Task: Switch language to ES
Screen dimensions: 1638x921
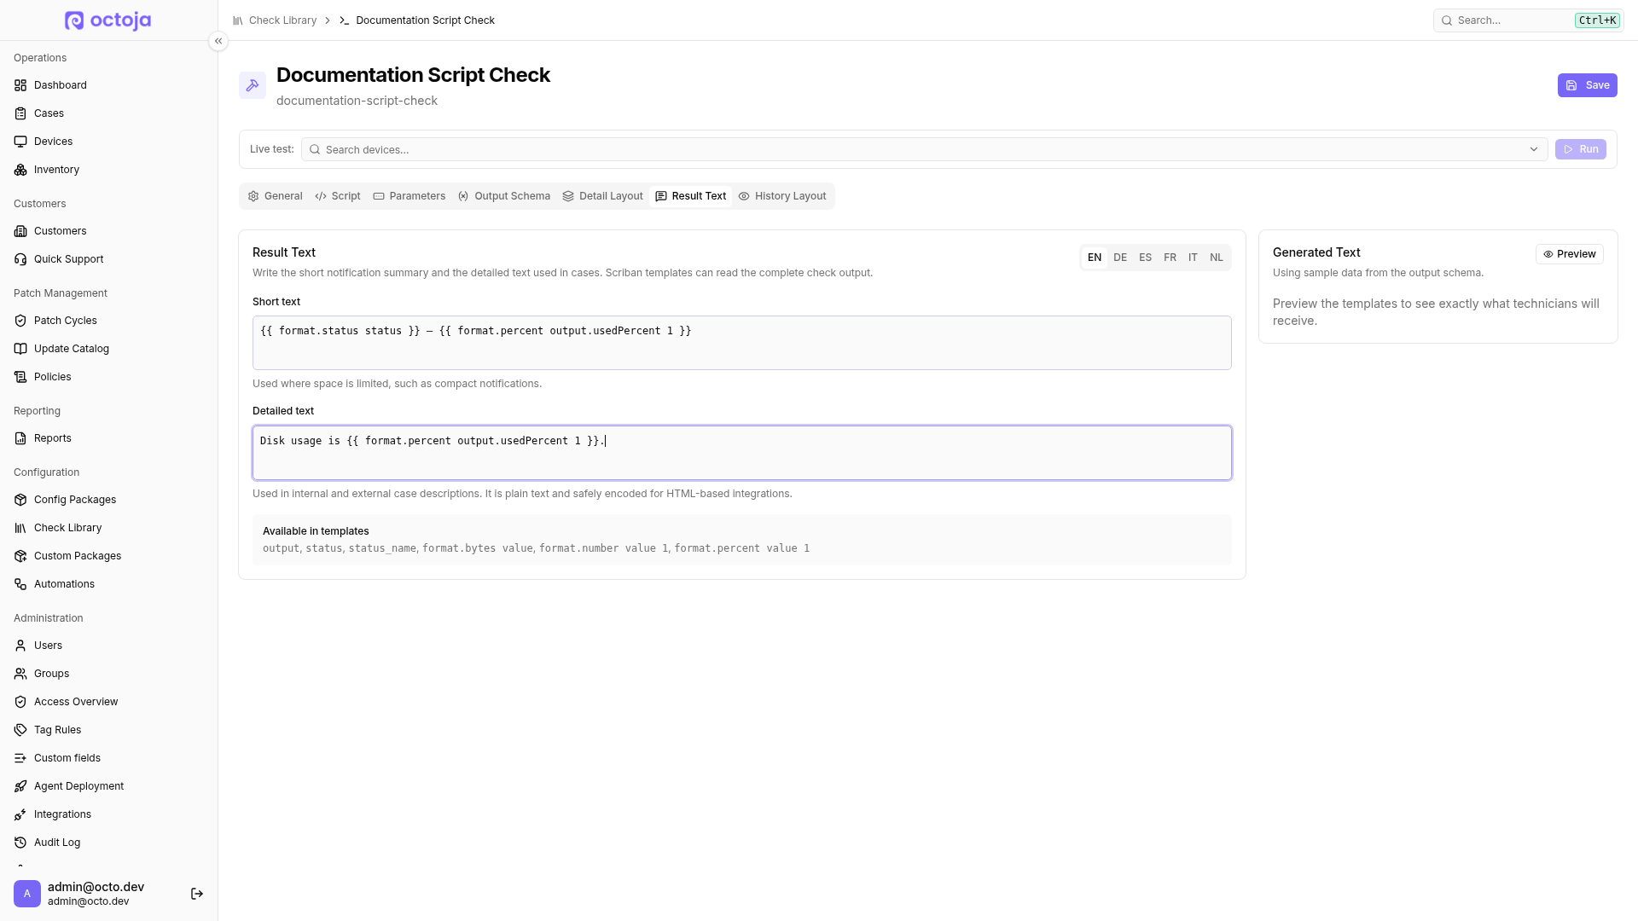Action: click(1145, 258)
